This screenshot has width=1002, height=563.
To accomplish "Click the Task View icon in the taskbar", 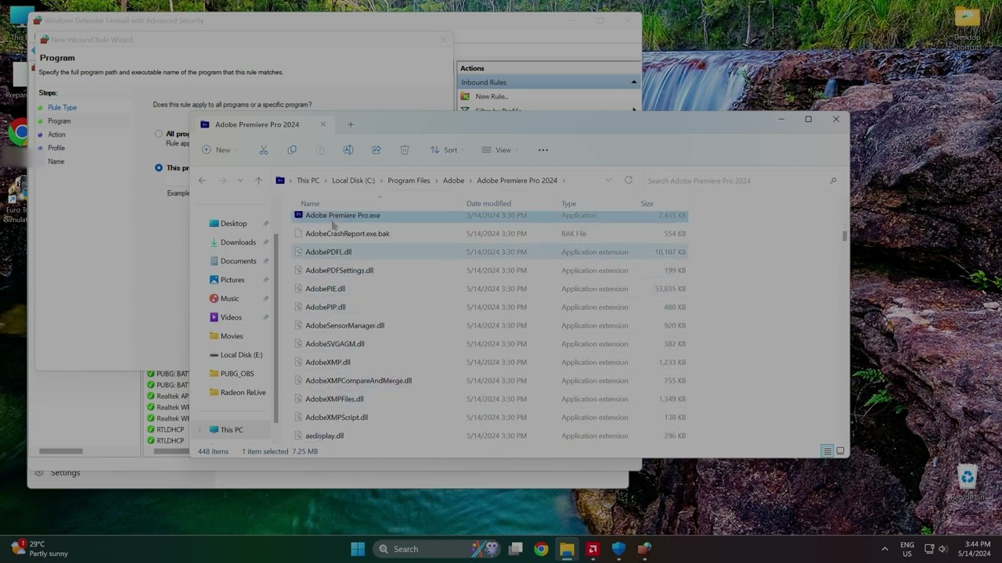I will click(515, 549).
